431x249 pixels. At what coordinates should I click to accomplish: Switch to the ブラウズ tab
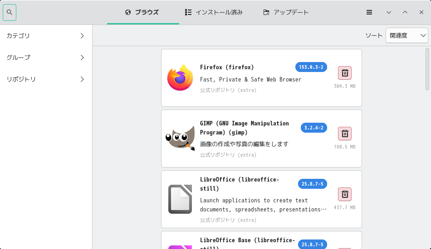143,12
